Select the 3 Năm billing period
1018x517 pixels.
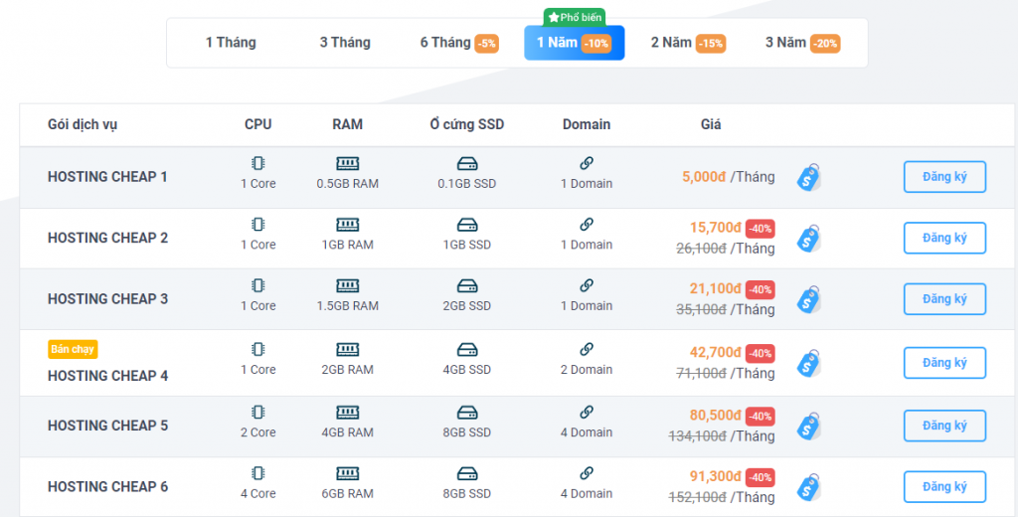coord(802,43)
